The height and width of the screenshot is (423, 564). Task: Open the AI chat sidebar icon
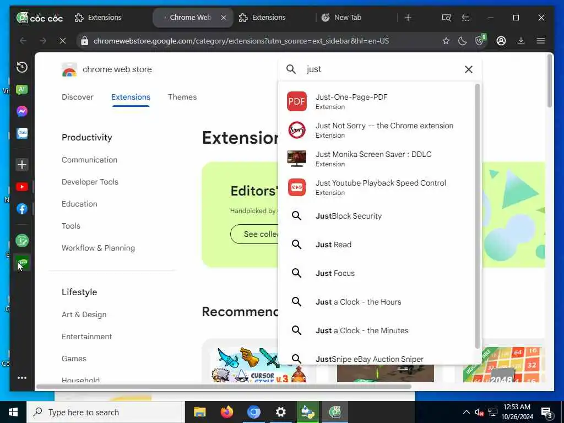(22, 90)
